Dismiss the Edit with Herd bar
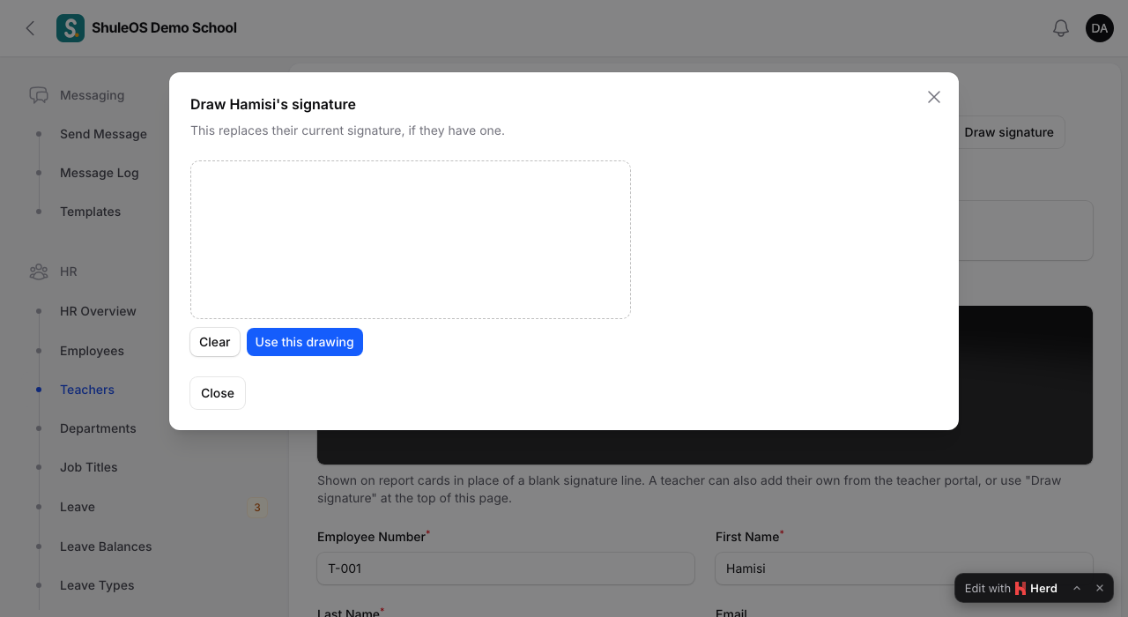 pyautogui.click(x=1100, y=588)
